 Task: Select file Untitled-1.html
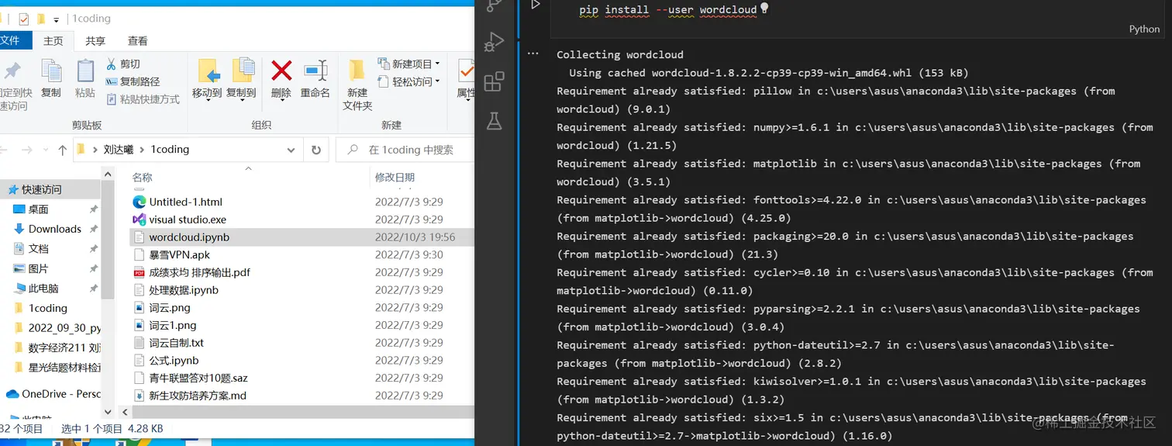click(x=186, y=202)
